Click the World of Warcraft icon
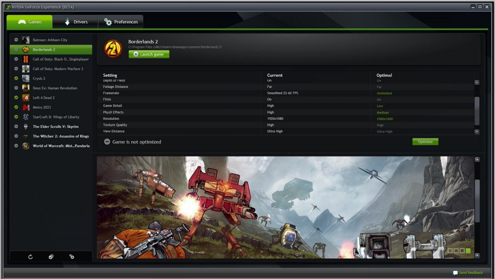 pos(26,146)
